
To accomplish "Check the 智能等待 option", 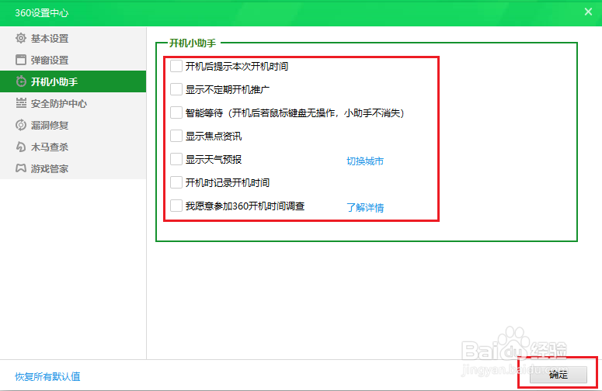I will tap(176, 112).
